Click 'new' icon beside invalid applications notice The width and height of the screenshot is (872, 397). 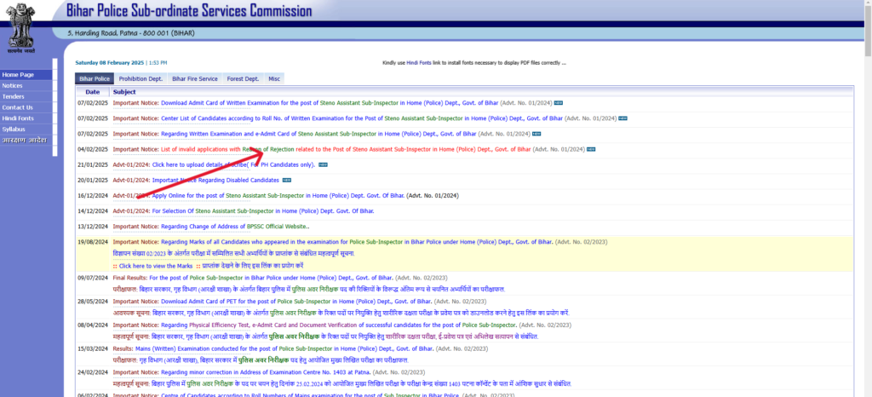tap(591, 150)
